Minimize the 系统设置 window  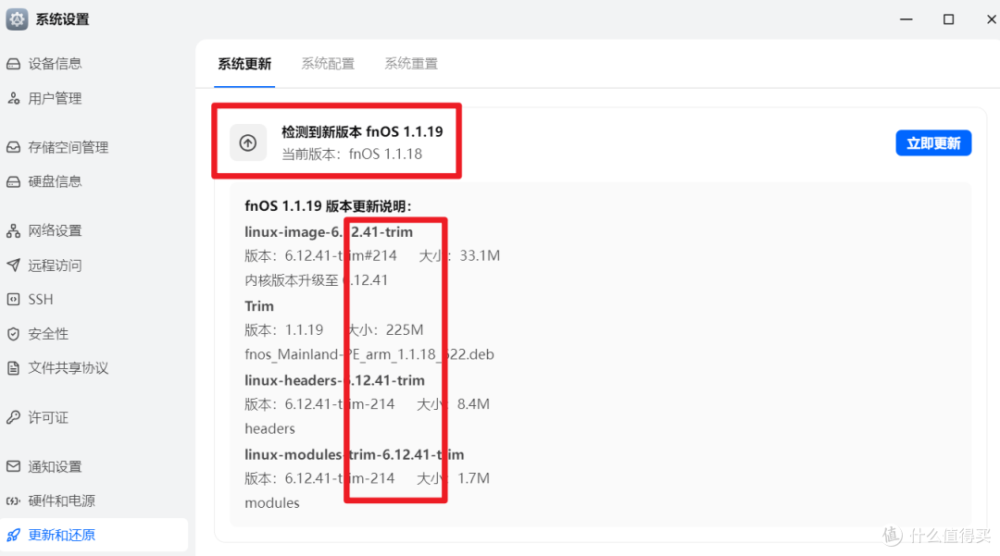(x=906, y=19)
